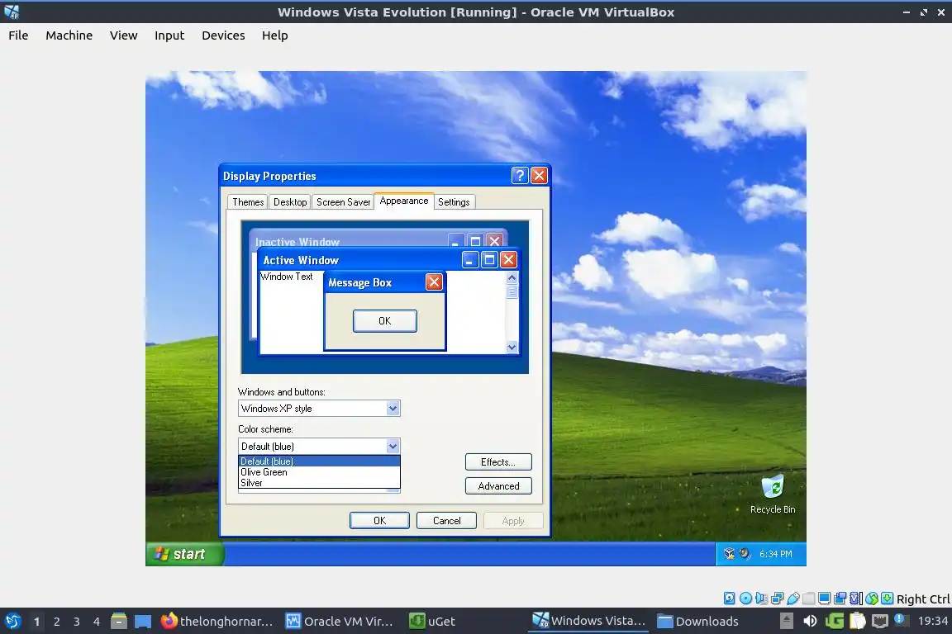Open the file manager taskbar launcher
Screen dimensions: 952x634
(119, 621)
